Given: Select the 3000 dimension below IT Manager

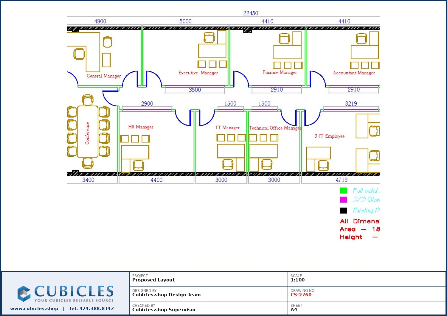Looking at the screenshot, I should click(x=221, y=180).
